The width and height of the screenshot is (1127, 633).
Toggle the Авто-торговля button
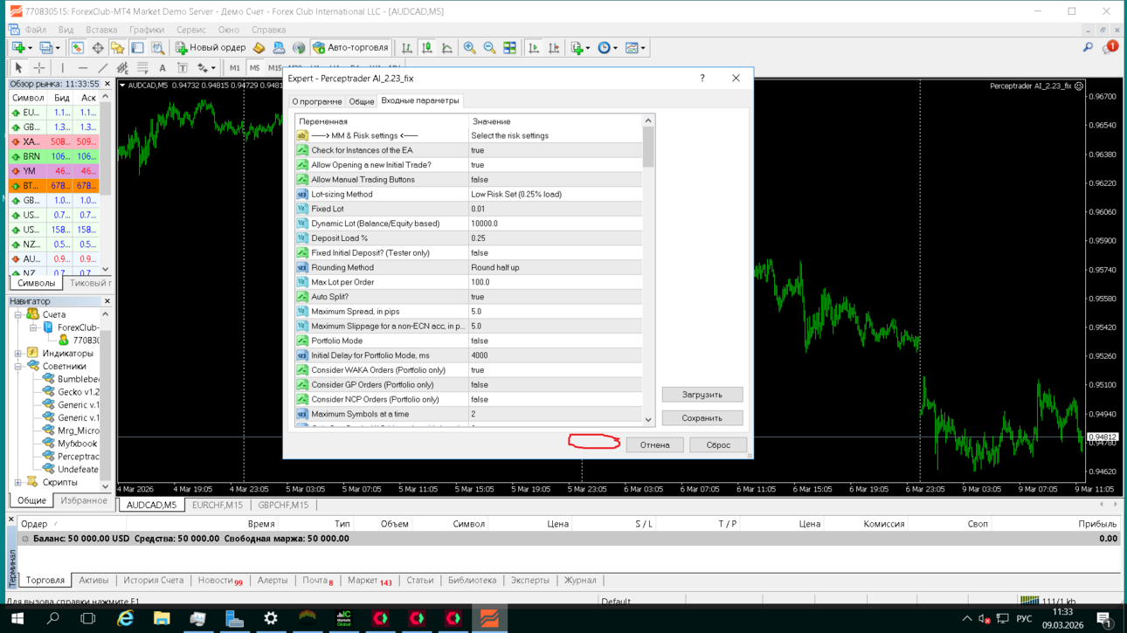pos(351,48)
